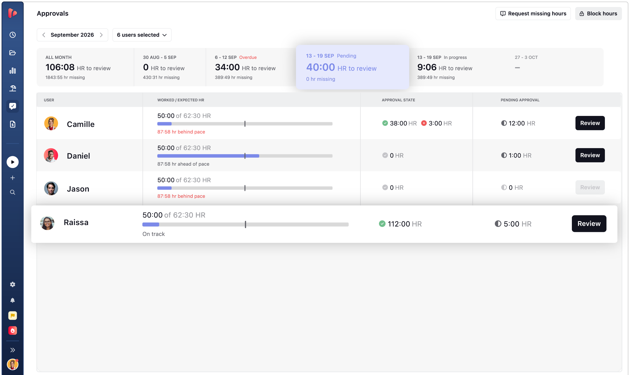Screen dimensions: 629x375
Task: Expand sidebar with double chevron icon
Action: coord(13,350)
